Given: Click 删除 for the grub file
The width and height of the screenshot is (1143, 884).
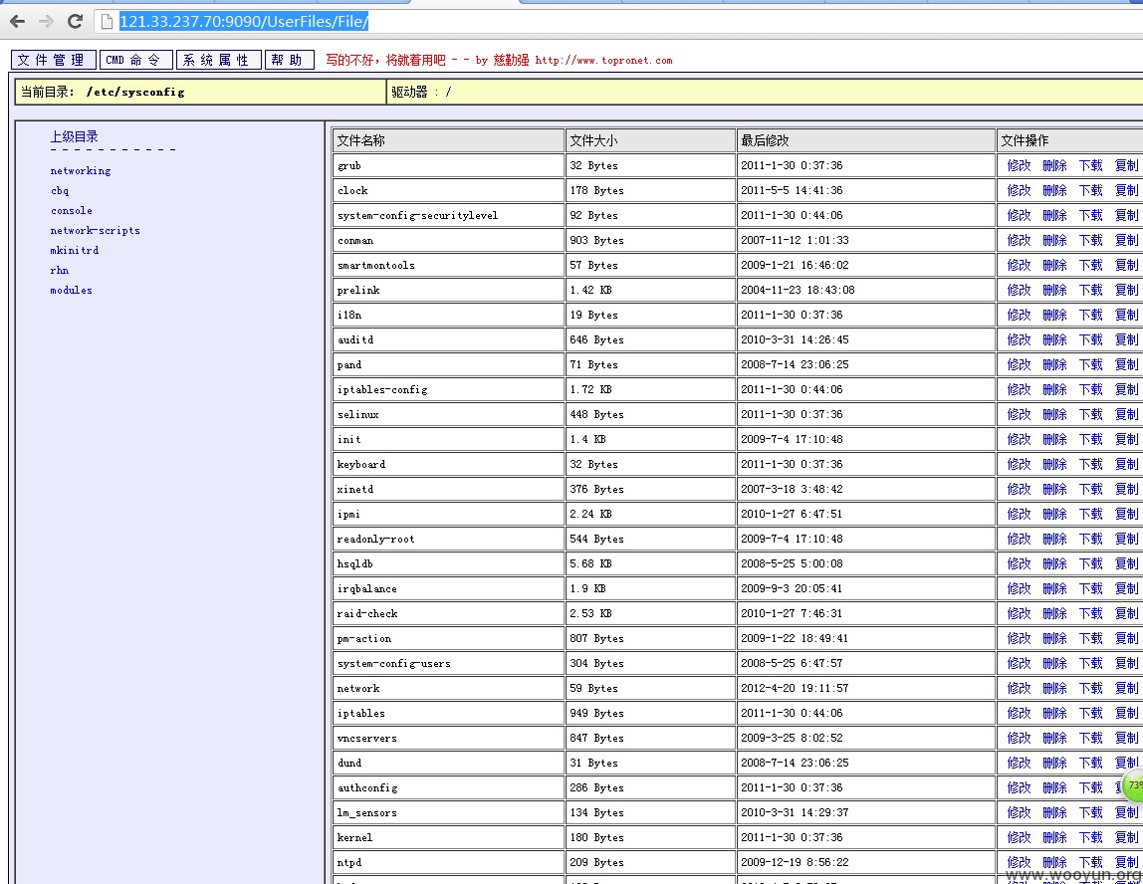Looking at the screenshot, I should [1054, 165].
